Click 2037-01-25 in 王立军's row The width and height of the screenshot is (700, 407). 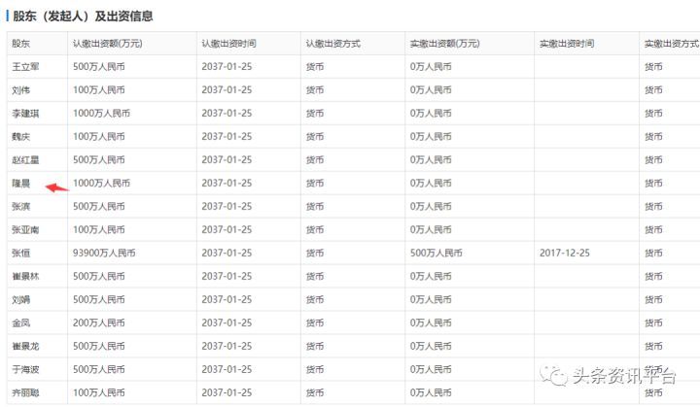coord(227,67)
